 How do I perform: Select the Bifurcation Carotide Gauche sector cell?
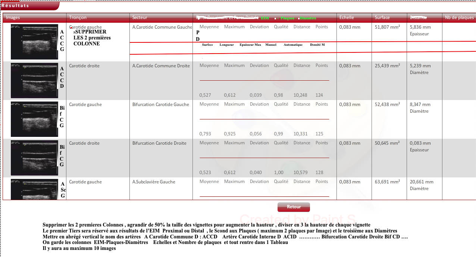[x=160, y=105]
